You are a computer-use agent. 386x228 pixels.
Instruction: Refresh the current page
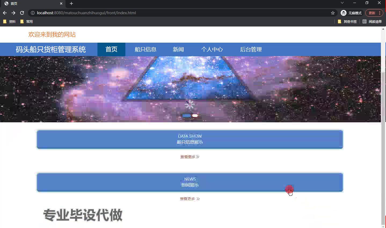(x=22, y=13)
